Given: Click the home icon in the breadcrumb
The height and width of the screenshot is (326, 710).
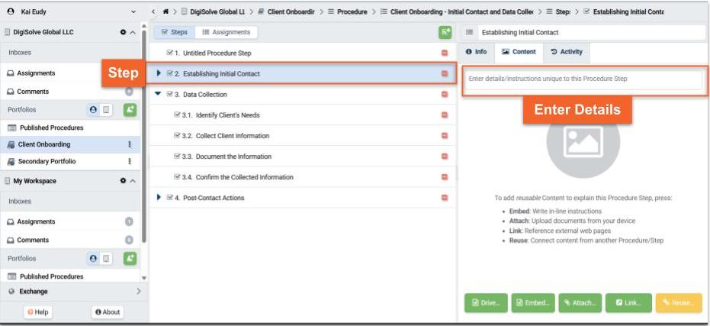Looking at the screenshot, I should click(x=165, y=12).
